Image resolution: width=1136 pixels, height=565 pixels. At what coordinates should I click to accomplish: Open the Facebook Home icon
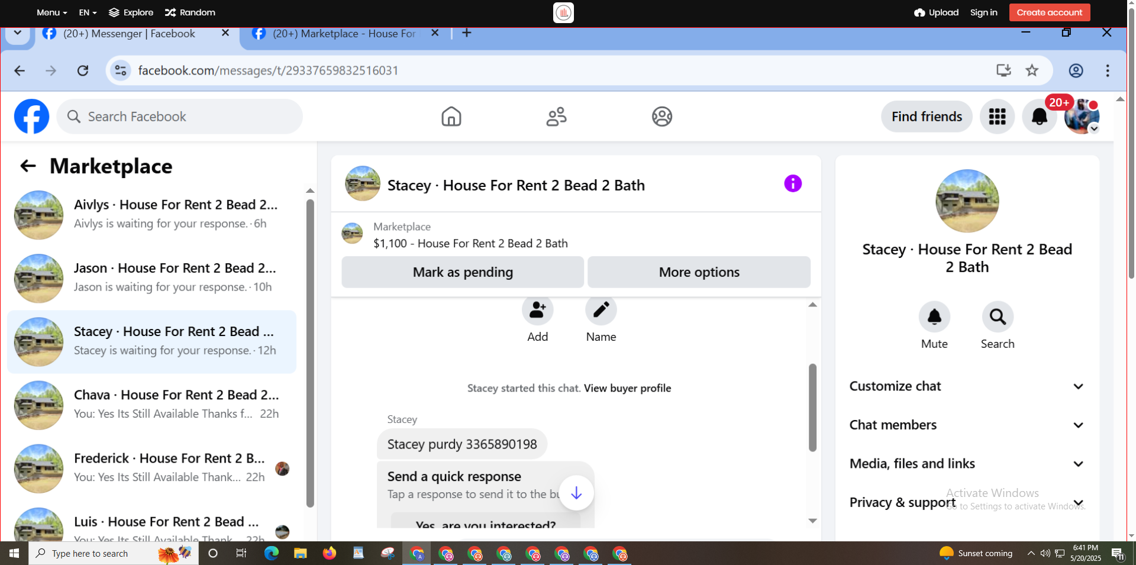tap(451, 117)
